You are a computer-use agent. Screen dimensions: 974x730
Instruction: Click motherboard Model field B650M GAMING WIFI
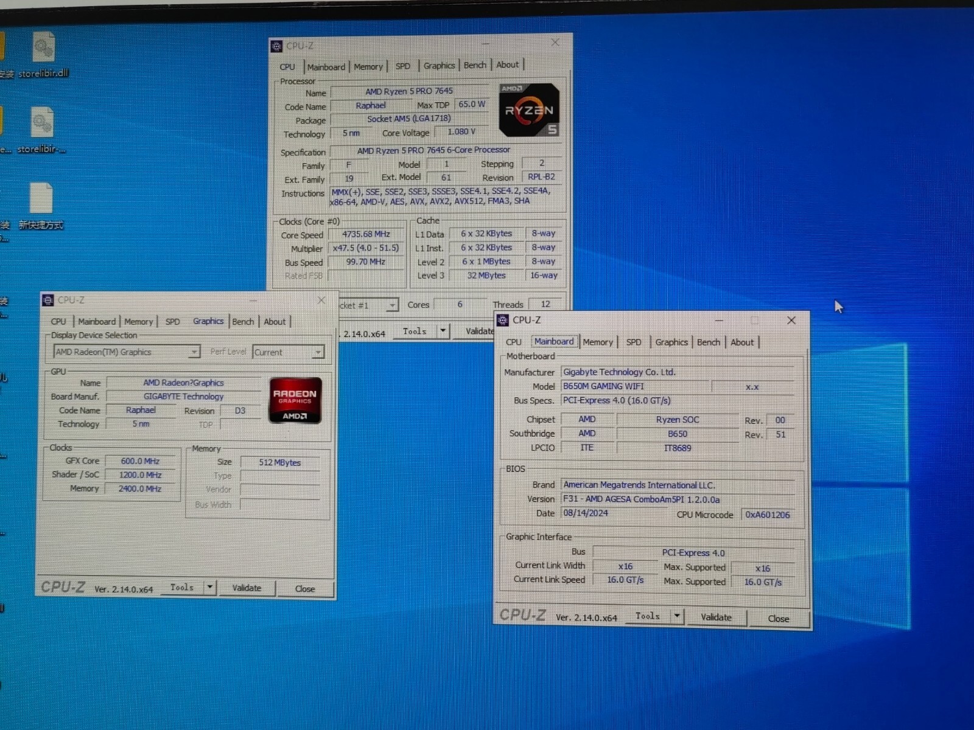click(635, 386)
